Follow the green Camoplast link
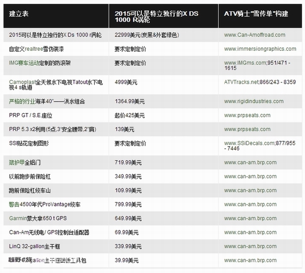This screenshot has width=305, height=273. (x=22, y=82)
